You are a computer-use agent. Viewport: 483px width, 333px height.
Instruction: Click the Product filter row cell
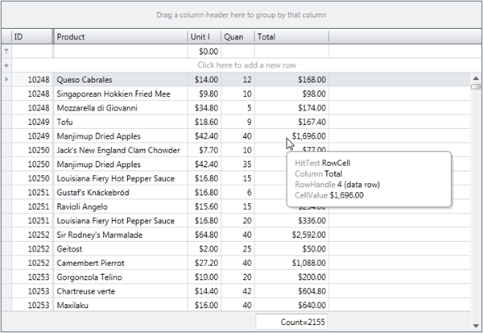pos(121,52)
